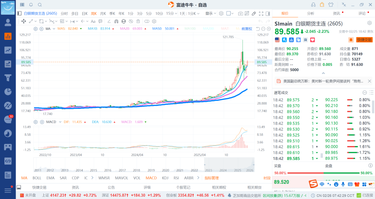
Task: Toggle the BOLL indicator
Action: [x=37, y=178]
